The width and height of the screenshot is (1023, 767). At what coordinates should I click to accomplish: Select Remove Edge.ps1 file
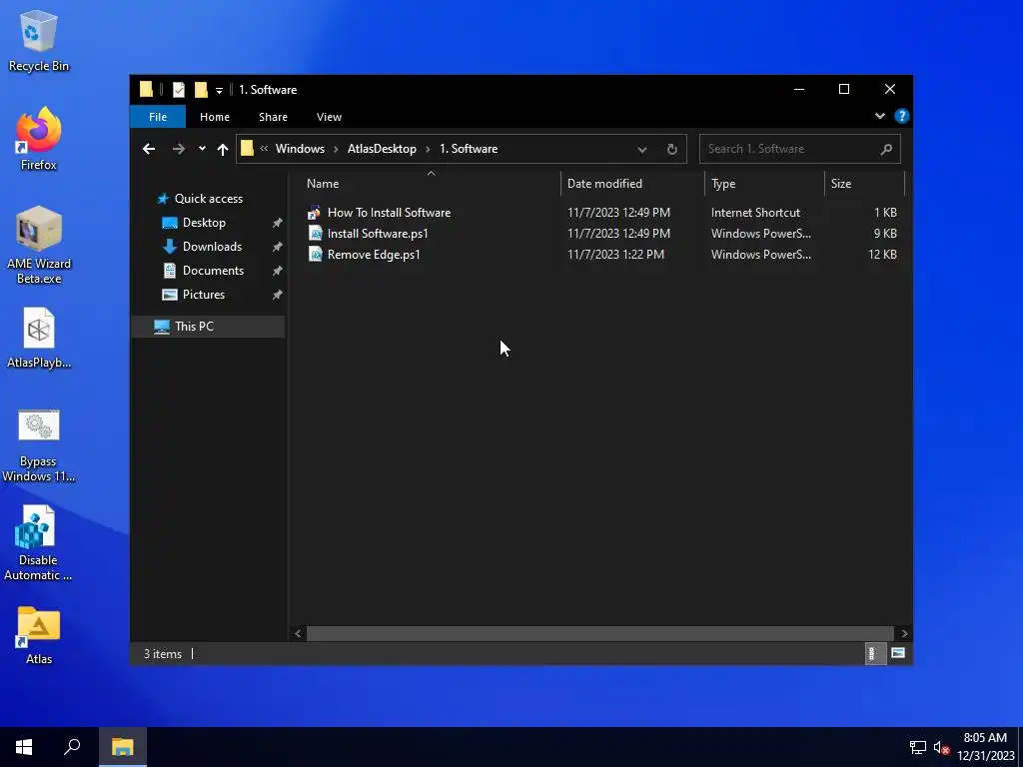pyautogui.click(x=374, y=255)
